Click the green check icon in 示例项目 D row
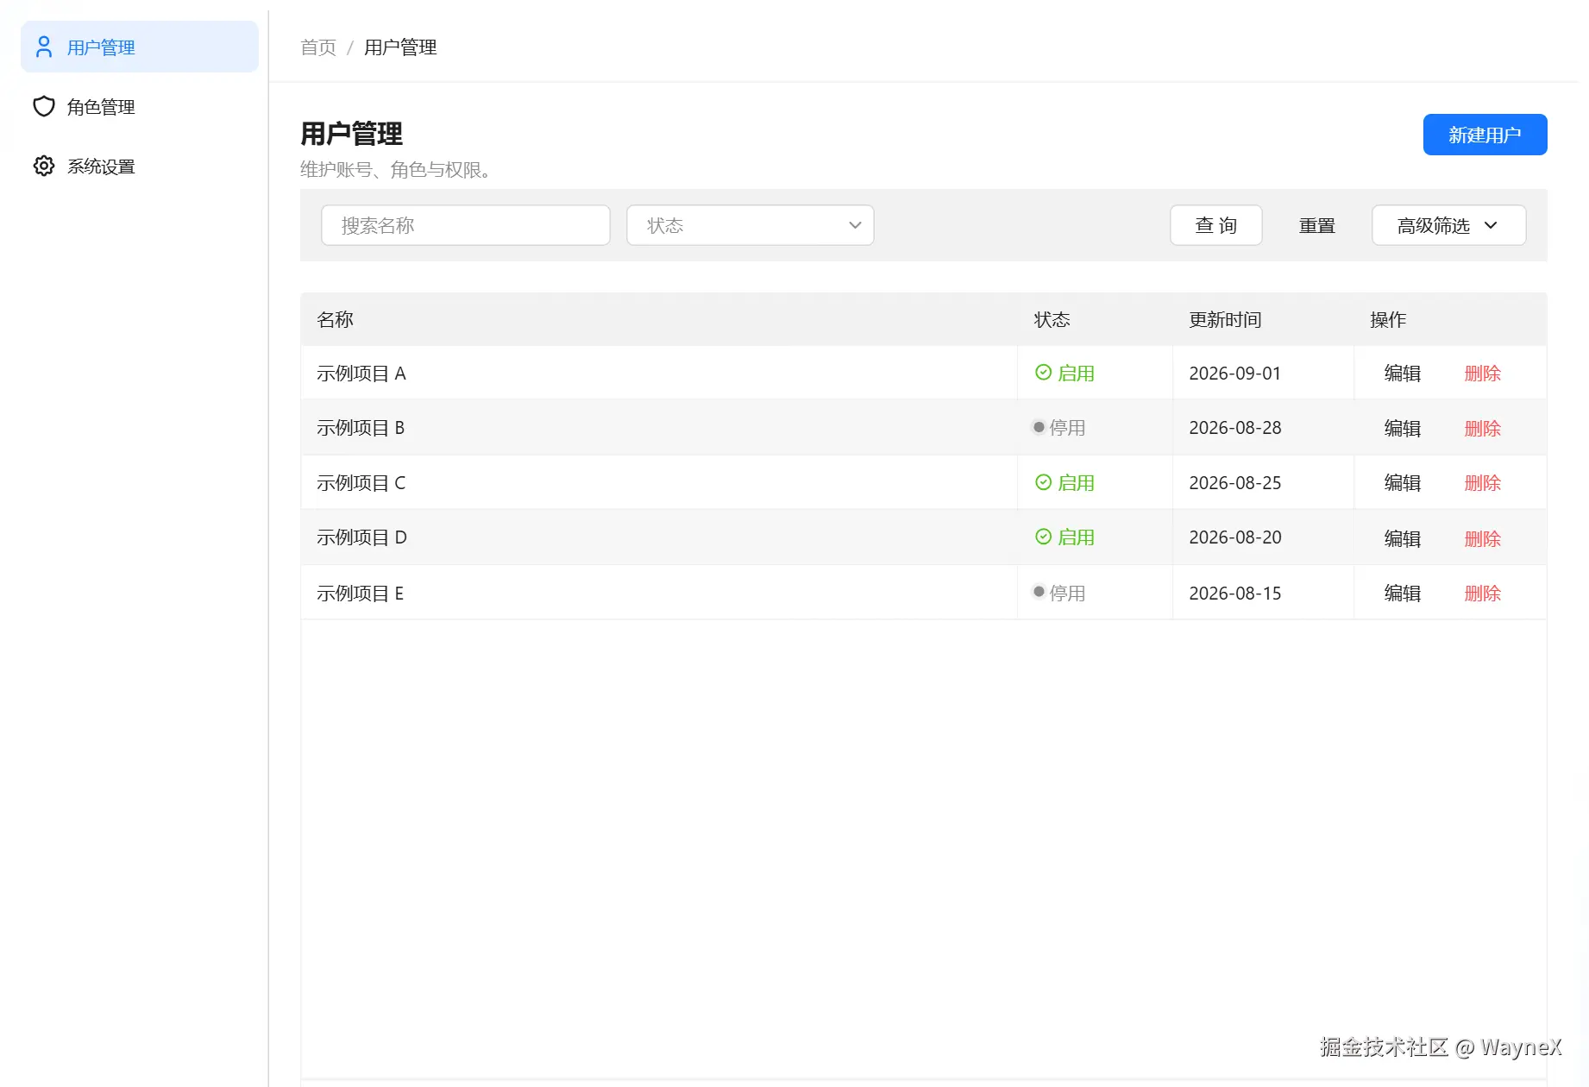The image size is (1589, 1087). pos(1043,537)
